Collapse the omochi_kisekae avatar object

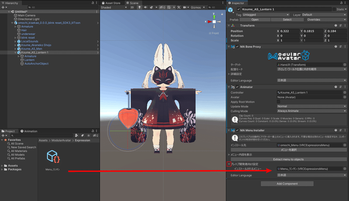tap(12, 23)
